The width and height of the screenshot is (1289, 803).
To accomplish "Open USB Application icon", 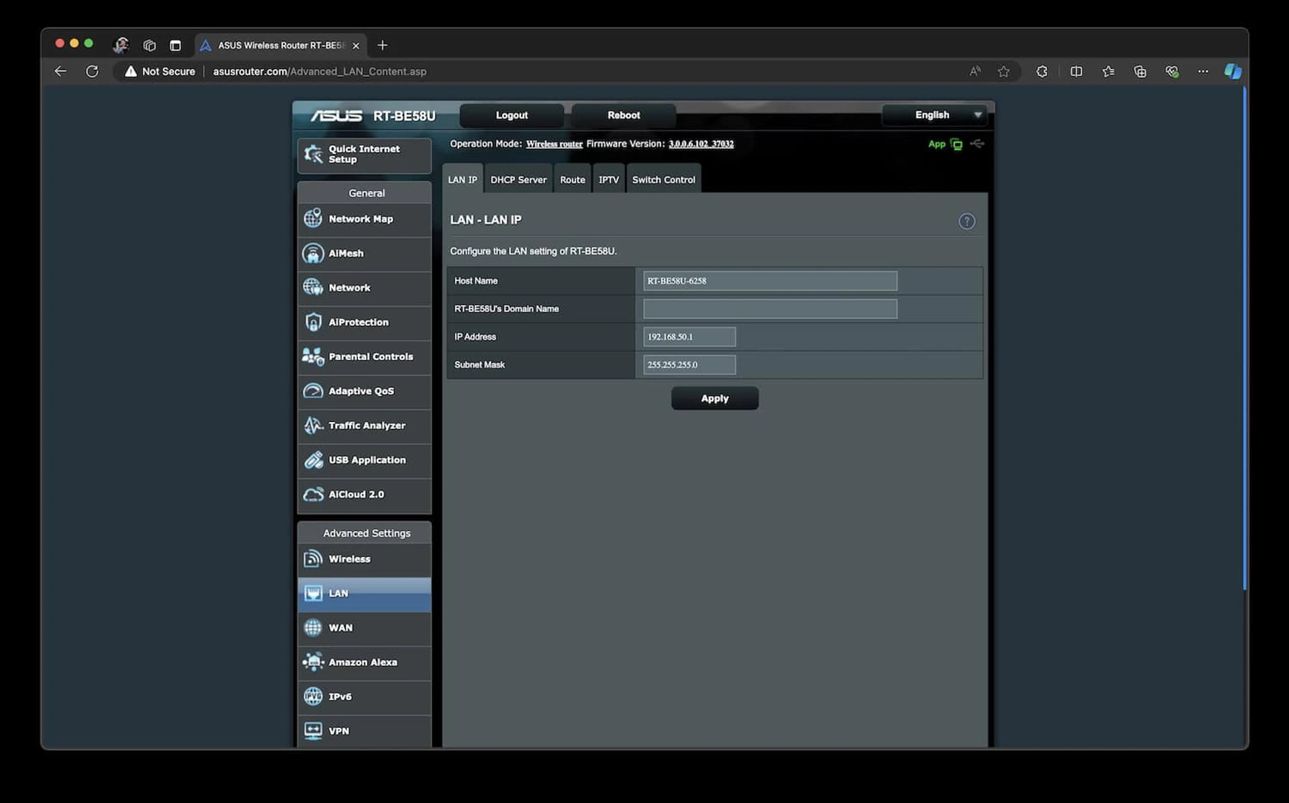I will 313,460.
